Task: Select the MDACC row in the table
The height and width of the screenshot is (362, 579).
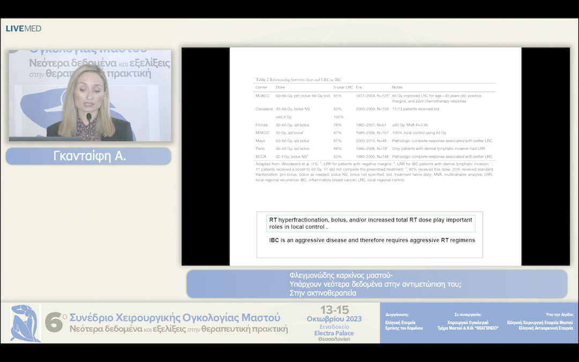Action: 374,98
